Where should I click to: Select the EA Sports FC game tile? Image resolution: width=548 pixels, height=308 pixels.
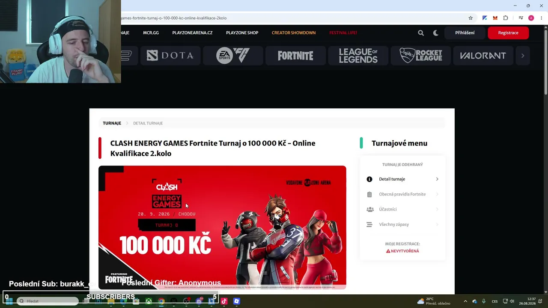point(233,56)
